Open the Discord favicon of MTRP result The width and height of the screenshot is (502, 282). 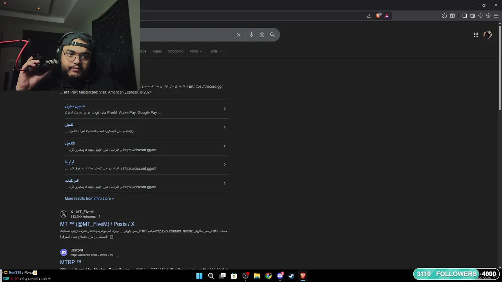[x=64, y=253]
